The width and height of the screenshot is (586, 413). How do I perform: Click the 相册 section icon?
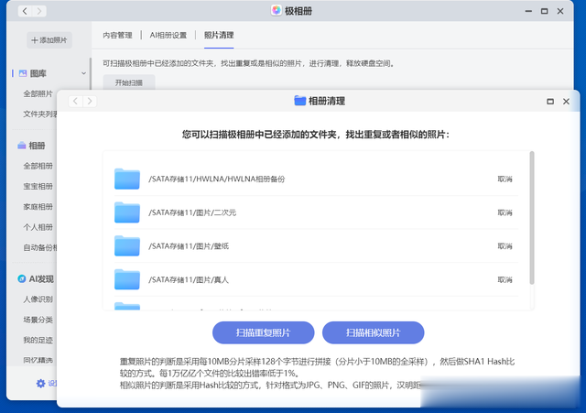tap(22, 146)
